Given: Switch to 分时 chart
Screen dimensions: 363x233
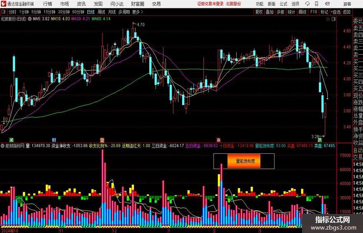Looking at the screenshot, I should [x=12, y=12].
